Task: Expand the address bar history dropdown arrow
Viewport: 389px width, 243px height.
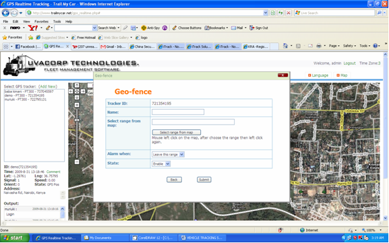Action: (x=266, y=13)
